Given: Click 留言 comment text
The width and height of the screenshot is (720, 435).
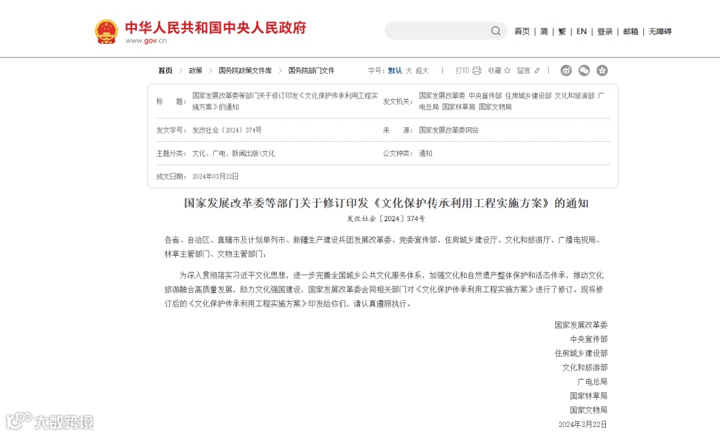Looking at the screenshot, I should pos(523,71).
